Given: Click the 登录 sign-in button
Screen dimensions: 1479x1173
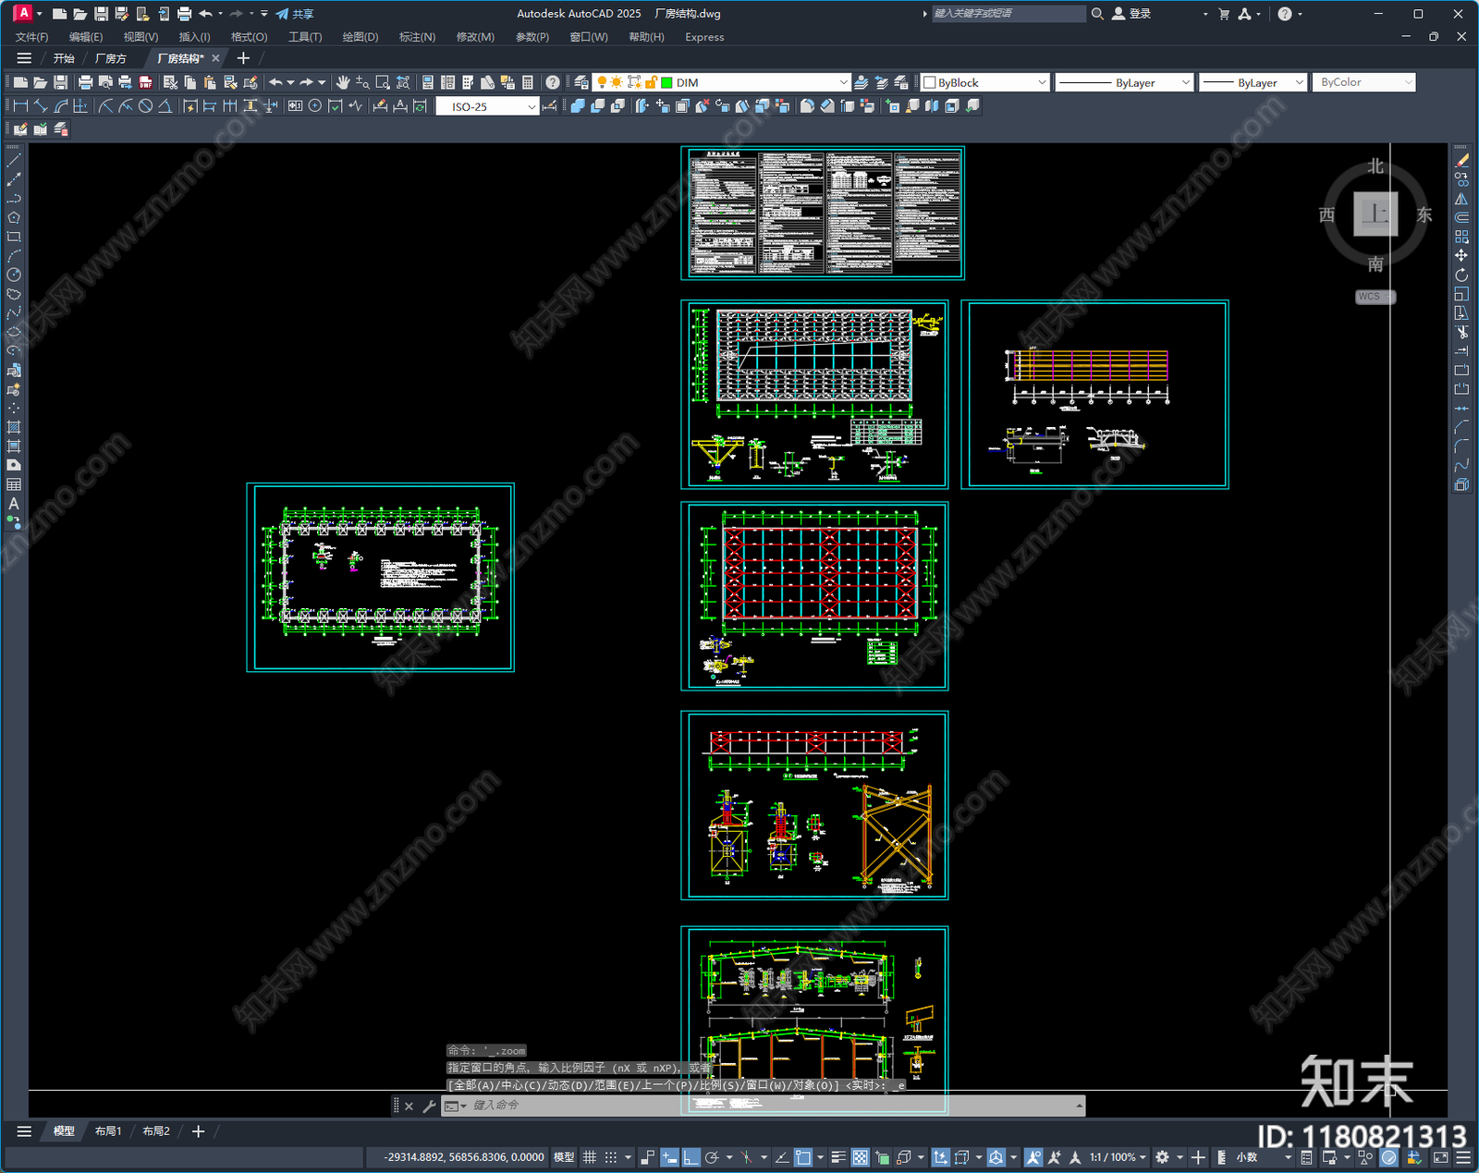Looking at the screenshot, I should click(1131, 14).
